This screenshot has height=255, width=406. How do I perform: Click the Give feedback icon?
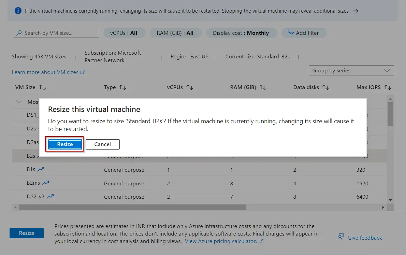point(340,237)
